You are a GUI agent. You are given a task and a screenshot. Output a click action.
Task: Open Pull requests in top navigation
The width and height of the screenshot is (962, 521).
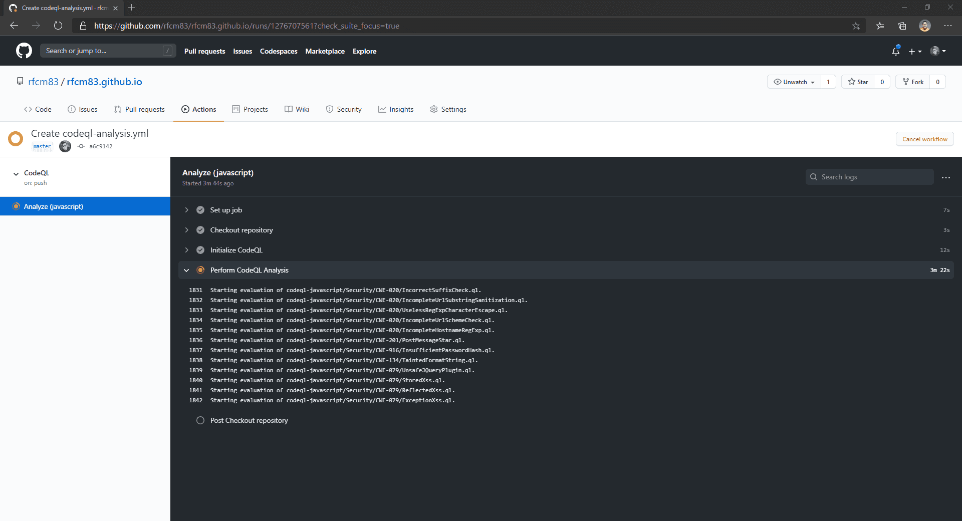[x=204, y=51]
